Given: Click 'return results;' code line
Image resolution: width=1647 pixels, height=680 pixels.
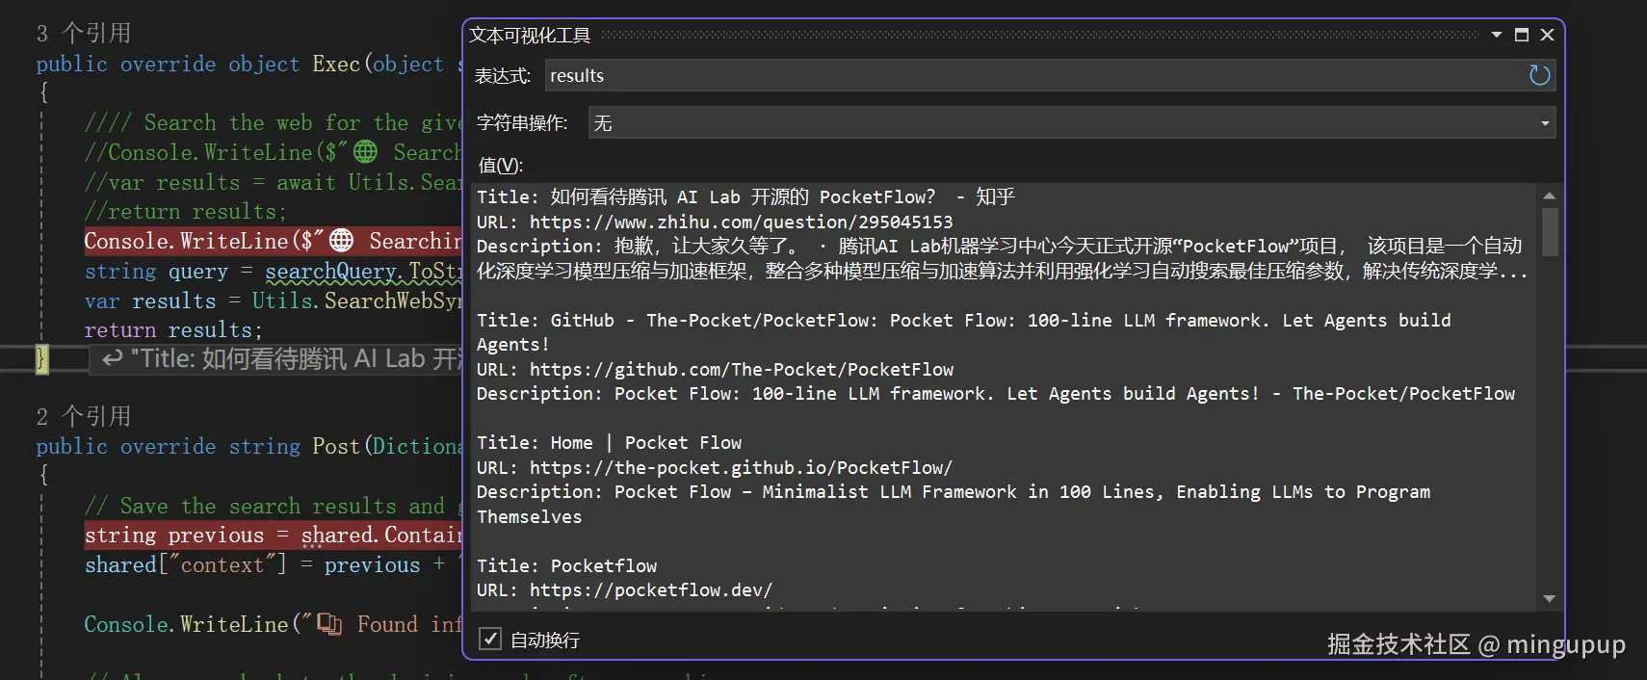Looking at the screenshot, I should coord(173,329).
